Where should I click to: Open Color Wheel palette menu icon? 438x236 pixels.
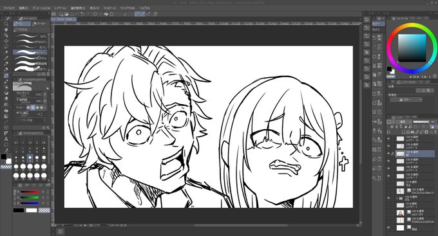point(388,19)
